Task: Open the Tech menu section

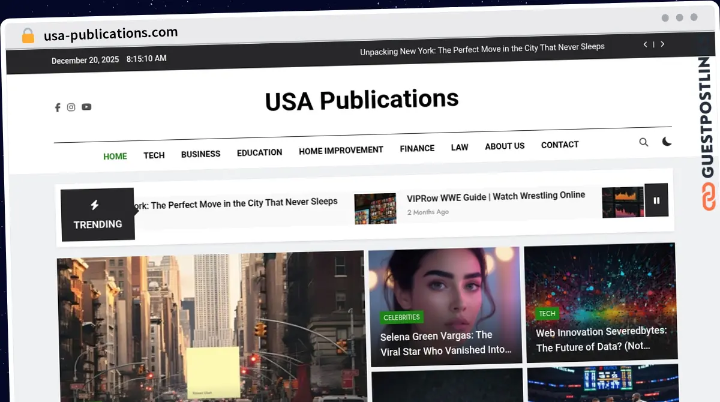Action: [x=154, y=155]
